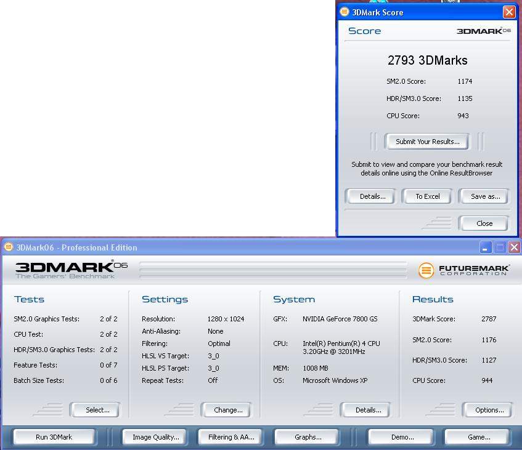Image resolution: width=522 pixels, height=450 pixels.
Task: Minimize the 3DMark06 Professional Edition window
Action: [x=486, y=247]
